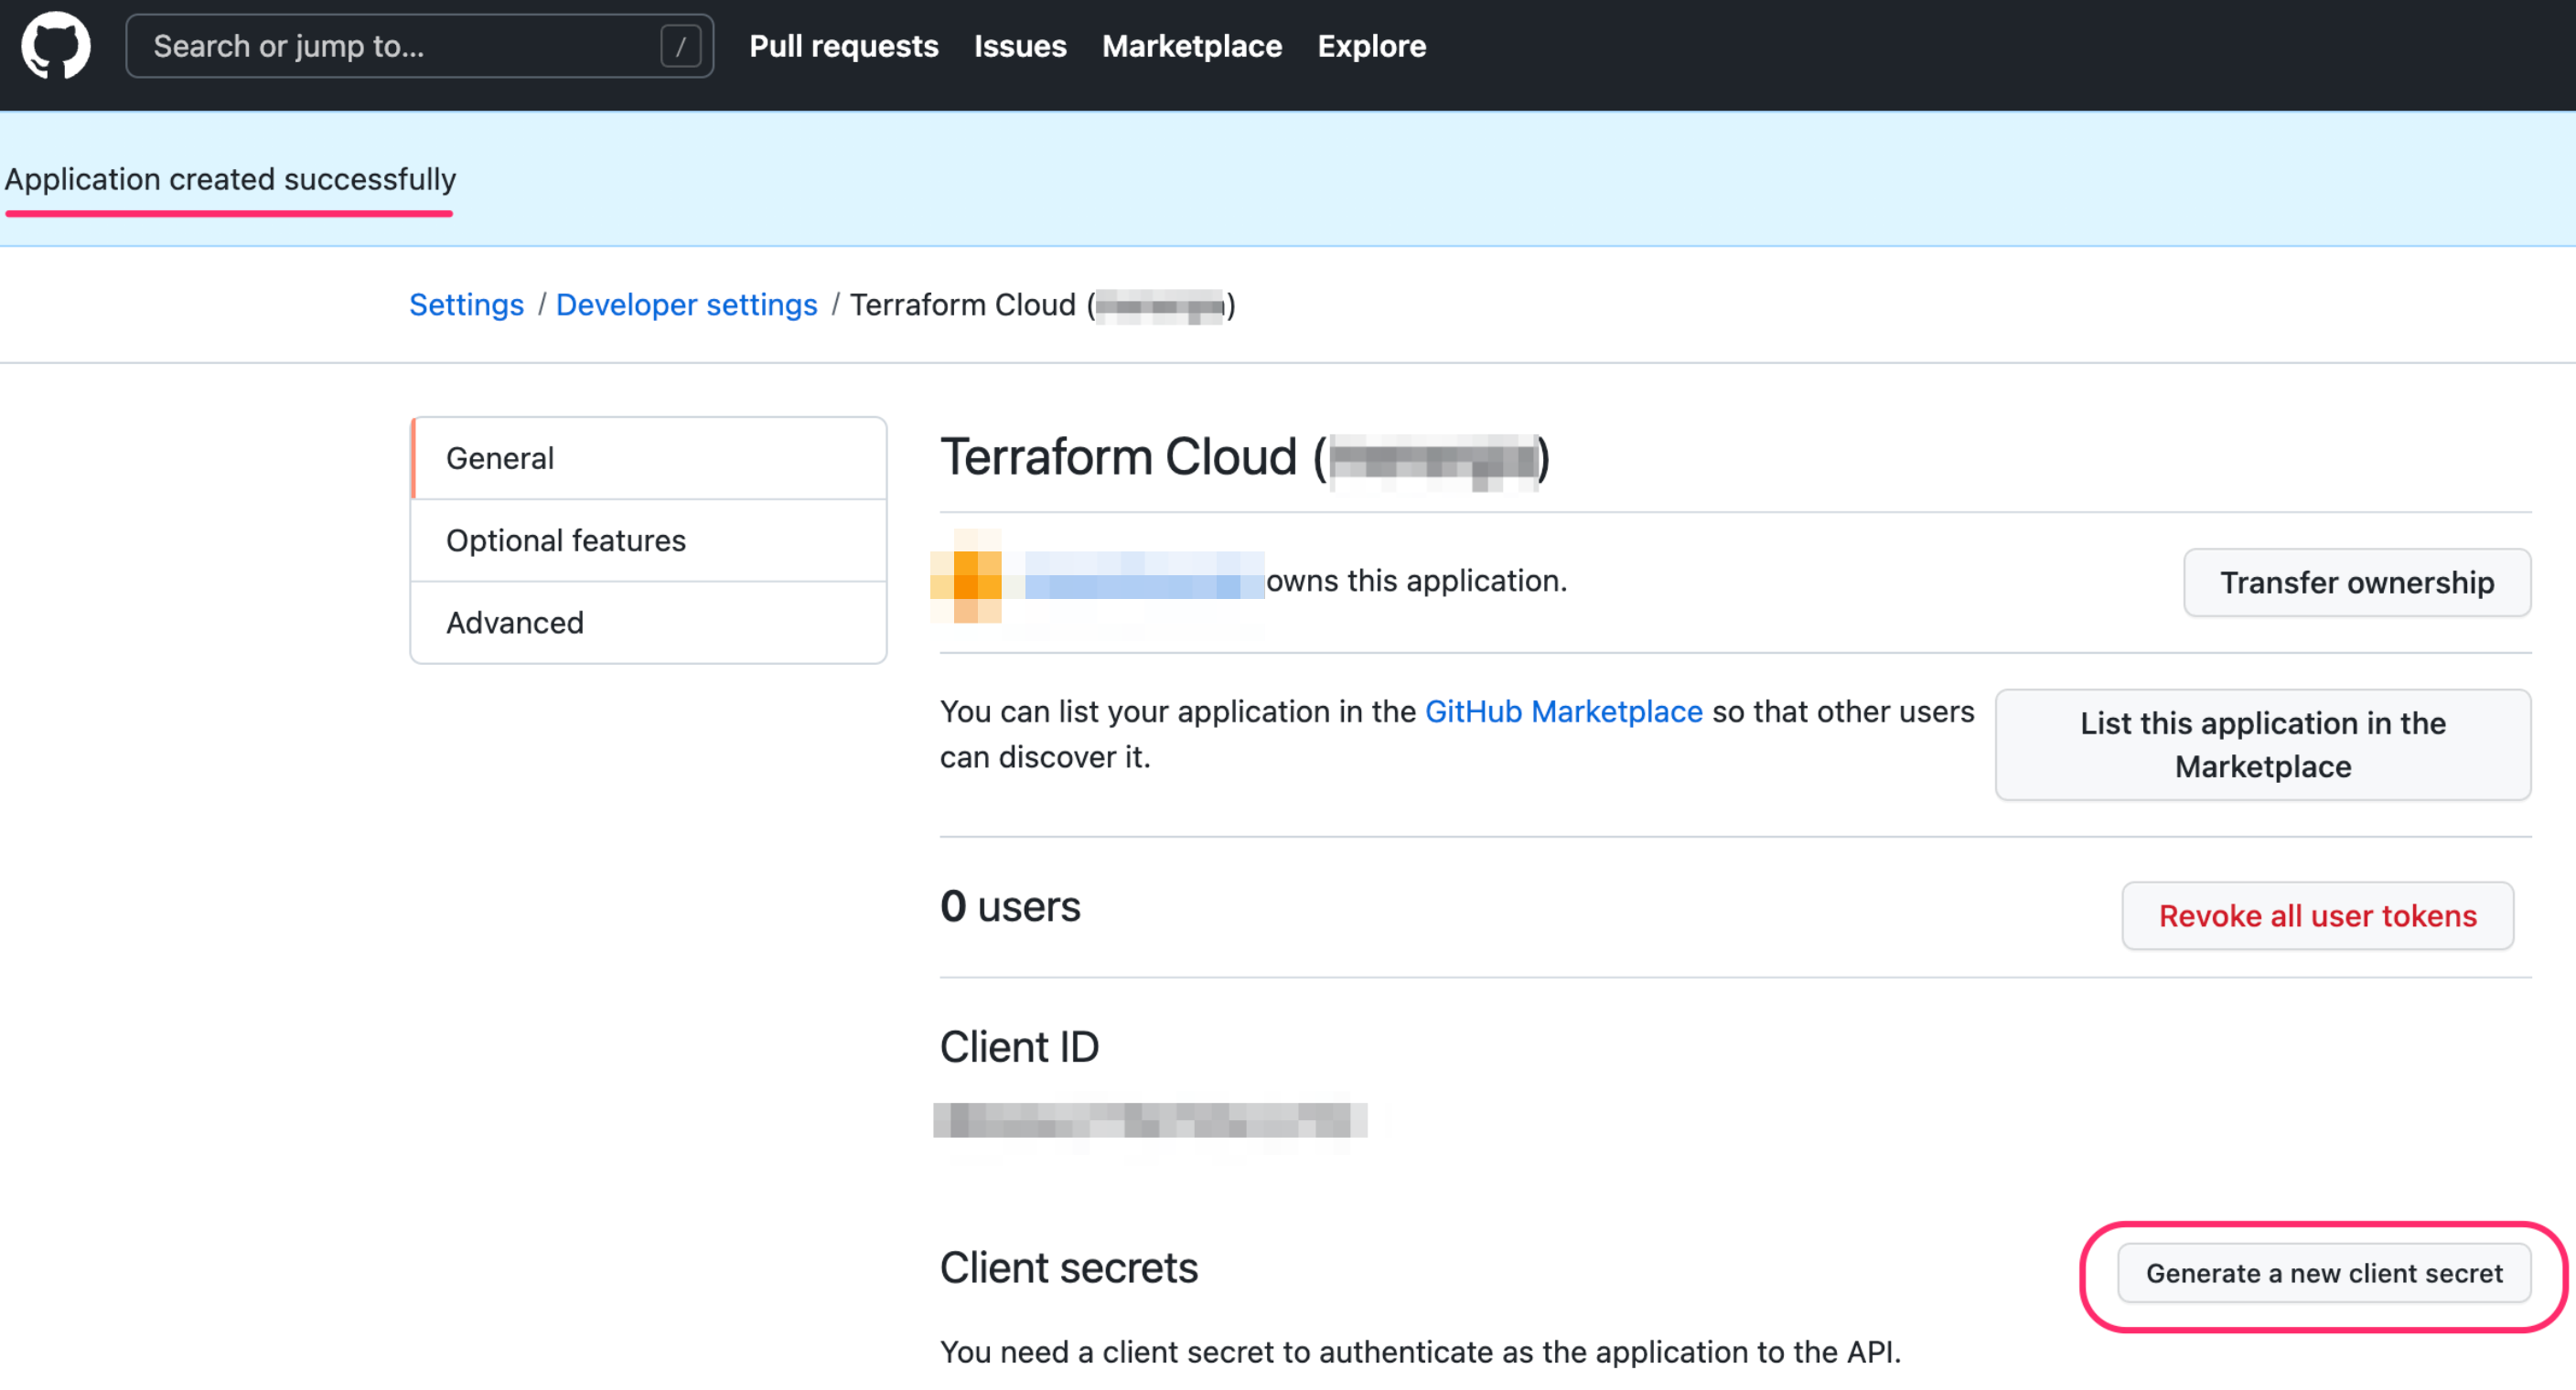This screenshot has width=2576, height=1390.
Task: Click the Terraform Cloud page title
Action: tap(1245, 458)
